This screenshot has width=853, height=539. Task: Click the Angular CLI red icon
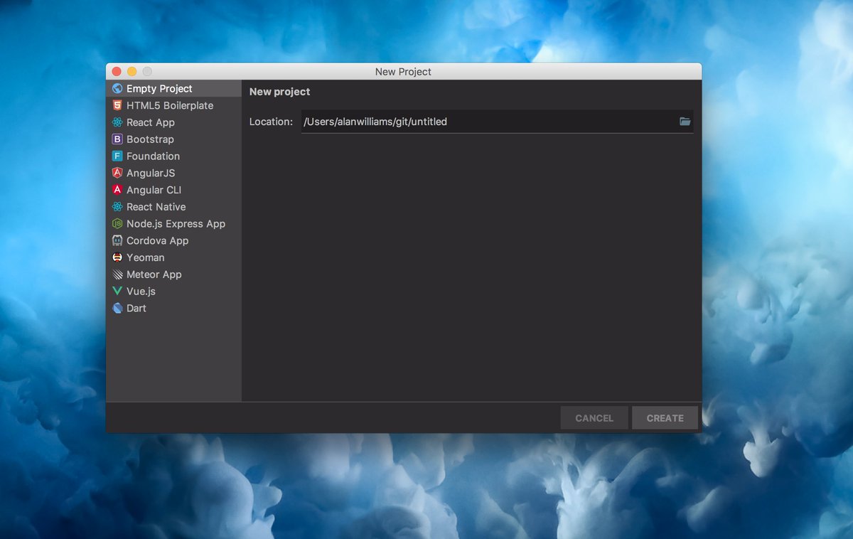click(117, 190)
